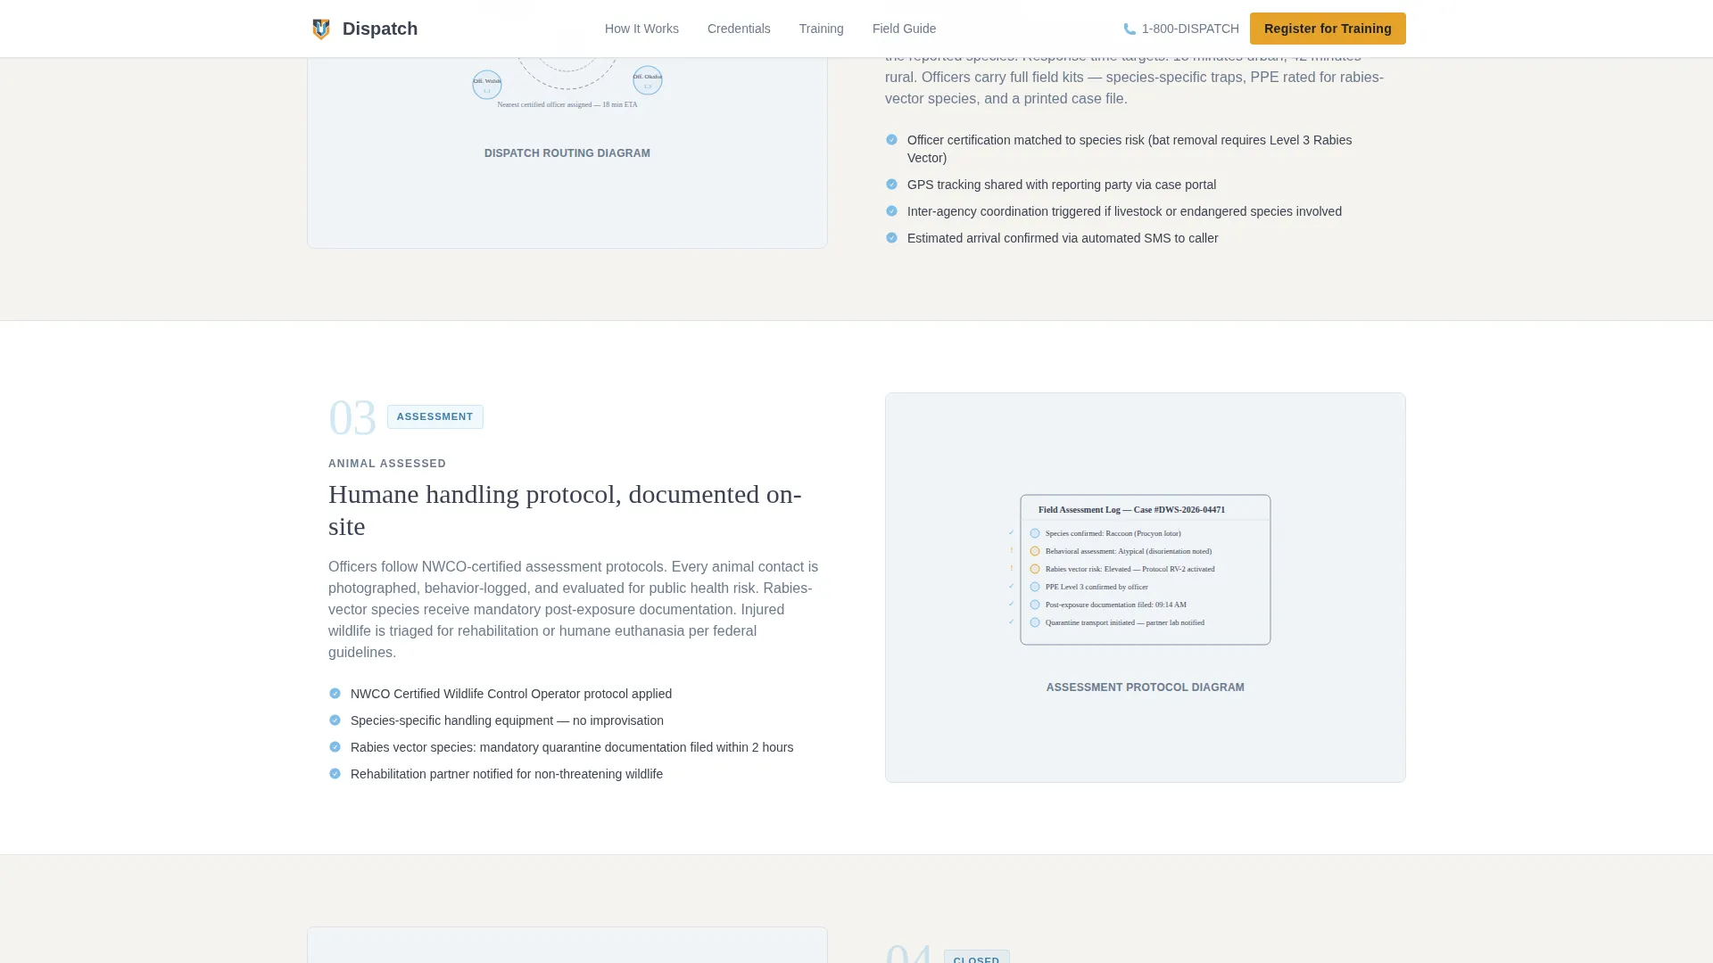
Task: Click the Off. Walsh officer node circle
Action: [x=487, y=85]
